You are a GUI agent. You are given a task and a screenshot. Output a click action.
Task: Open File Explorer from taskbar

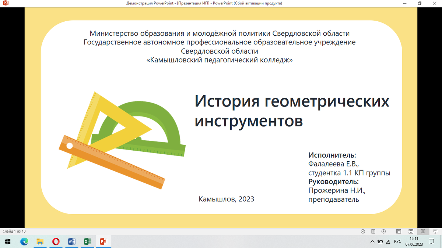click(40, 241)
